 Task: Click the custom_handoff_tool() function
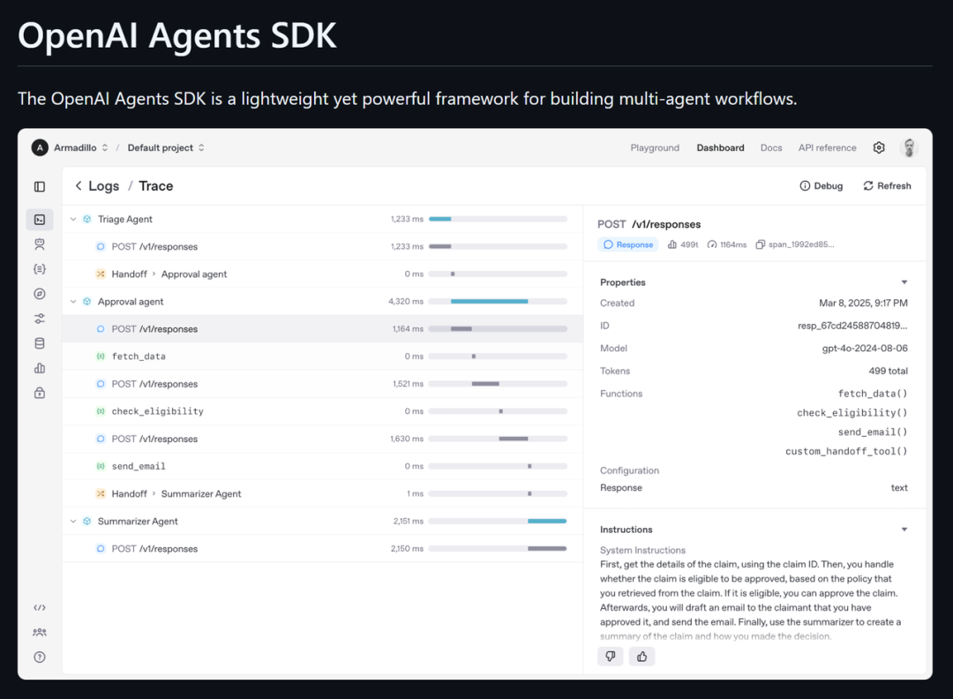tap(846, 451)
